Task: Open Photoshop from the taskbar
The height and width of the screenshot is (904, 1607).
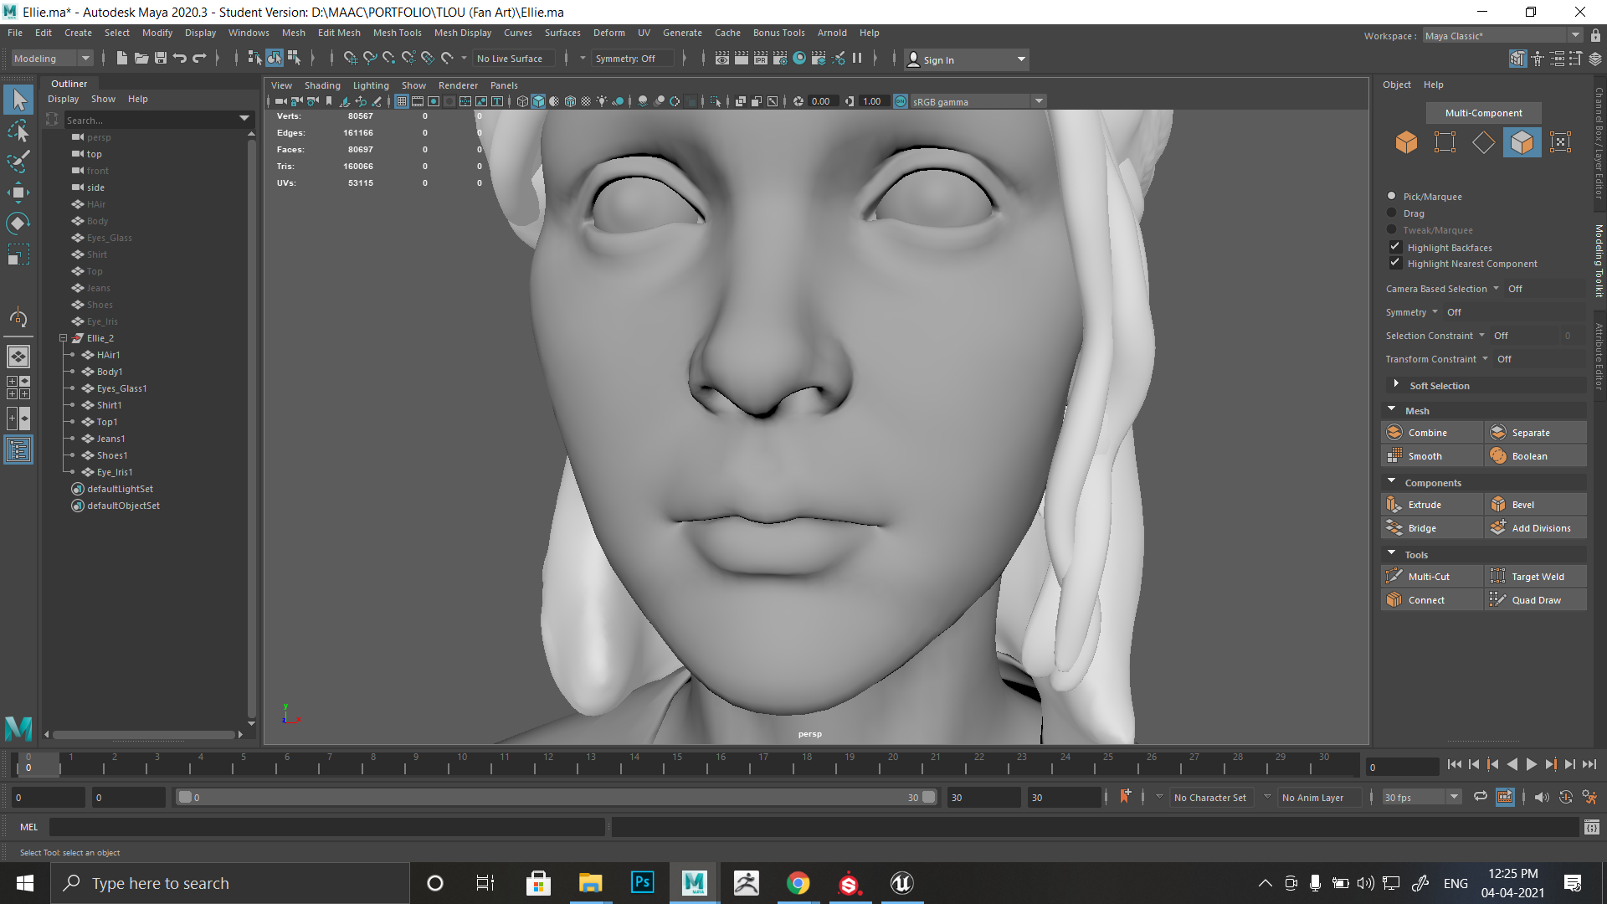Action: click(x=642, y=883)
